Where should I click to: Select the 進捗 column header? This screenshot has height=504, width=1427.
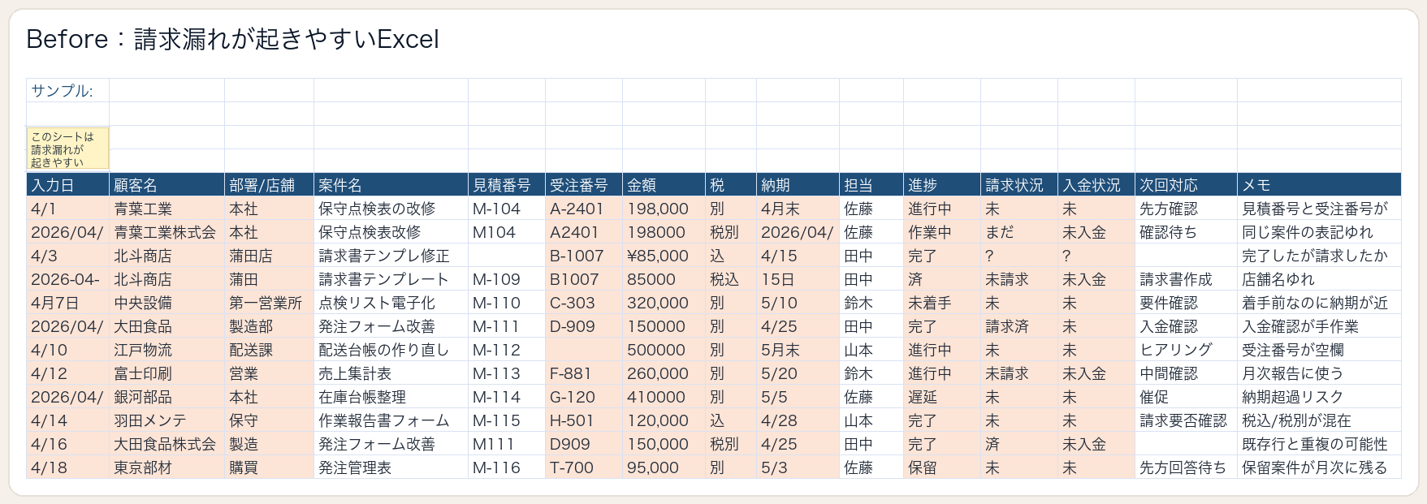(x=942, y=185)
